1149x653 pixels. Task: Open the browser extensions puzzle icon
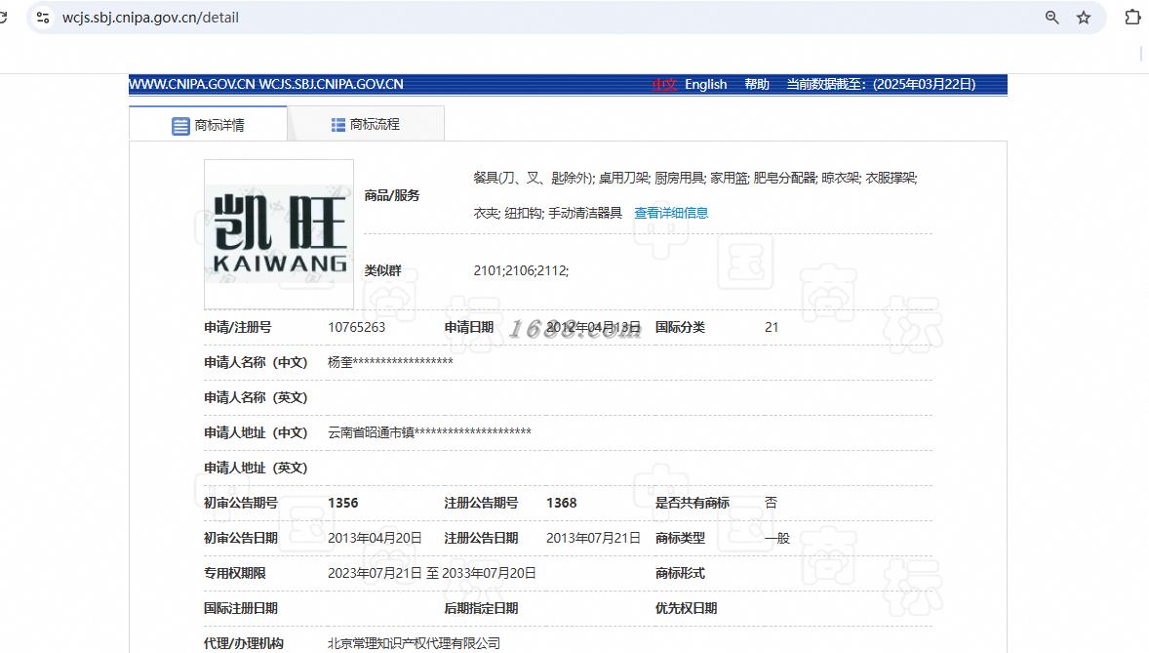tap(1132, 17)
